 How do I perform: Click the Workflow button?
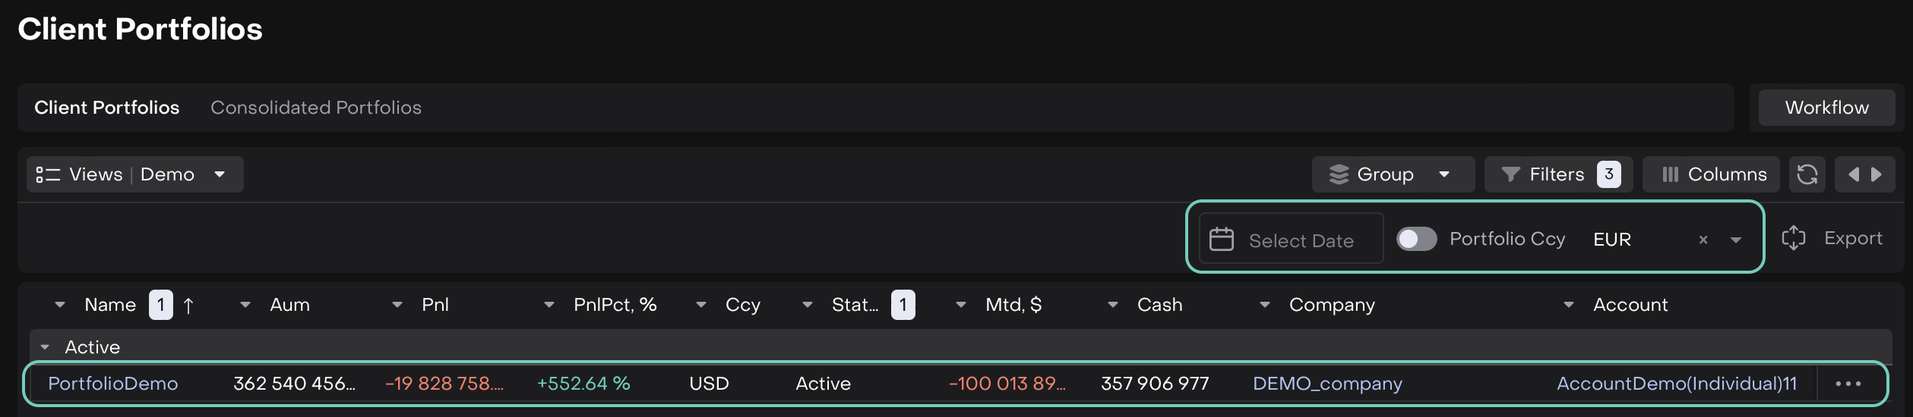pyautogui.click(x=1826, y=108)
